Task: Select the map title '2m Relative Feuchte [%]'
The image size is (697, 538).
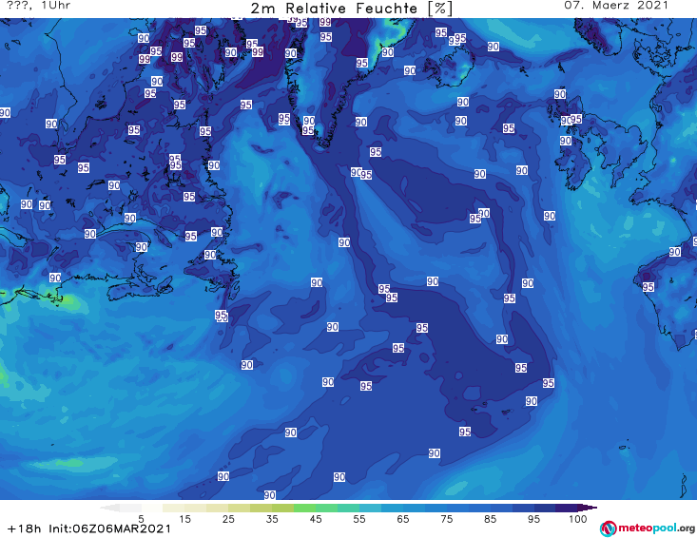Action: pyautogui.click(x=351, y=9)
